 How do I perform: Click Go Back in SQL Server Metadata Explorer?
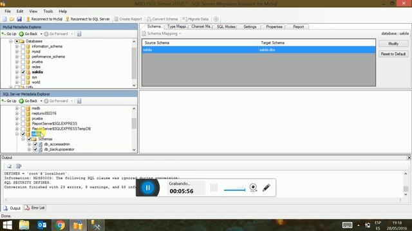click(28, 101)
